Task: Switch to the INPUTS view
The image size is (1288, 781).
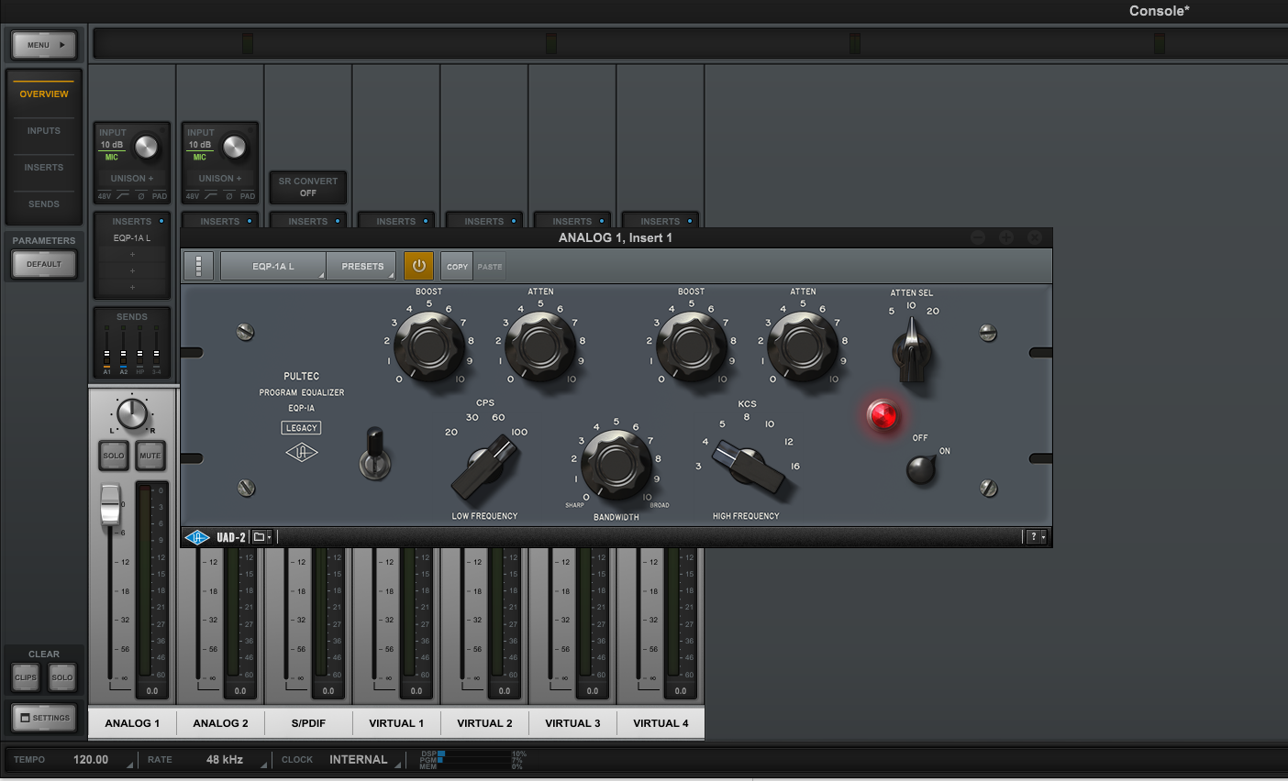Action: (x=44, y=131)
